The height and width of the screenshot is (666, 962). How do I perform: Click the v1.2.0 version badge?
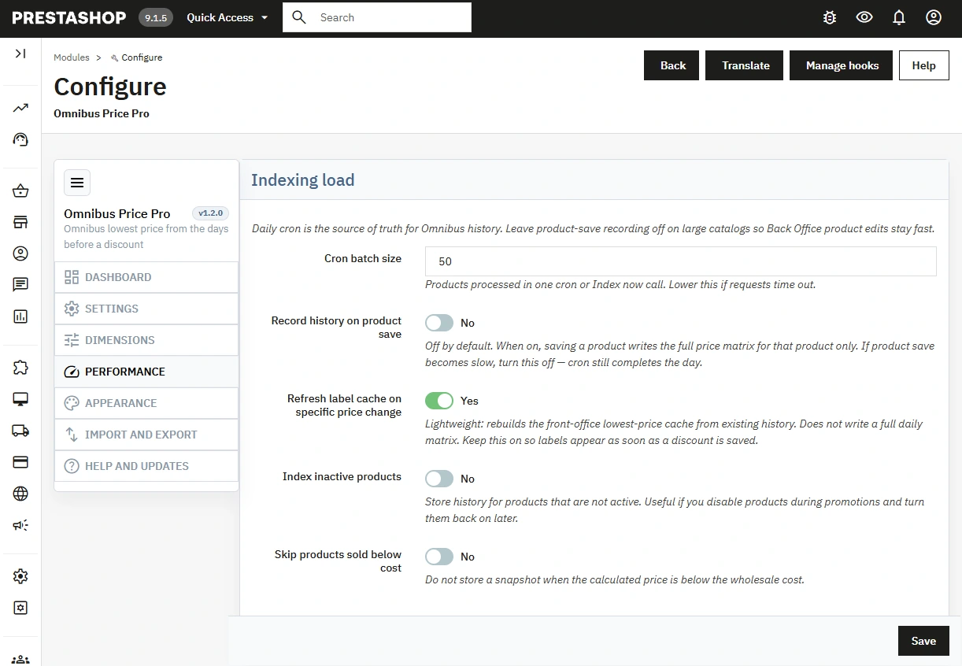pyautogui.click(x=211, y=213)
